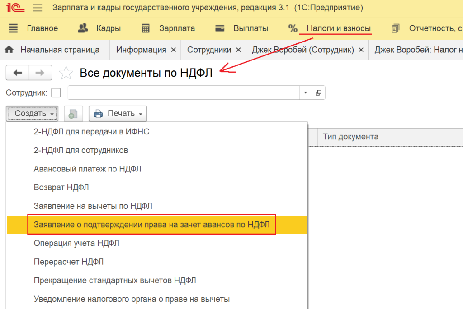This screenshot has height=309, width=463.
Task: Open the Выплаты section
Action: click(x=250, y=28)
